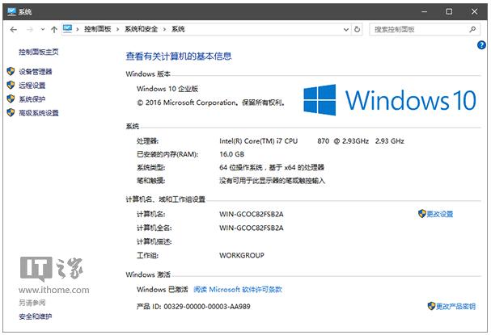Click the search magnifier icon
The width and height of the screenshot is (491, 335).
(x=475, y=29)
